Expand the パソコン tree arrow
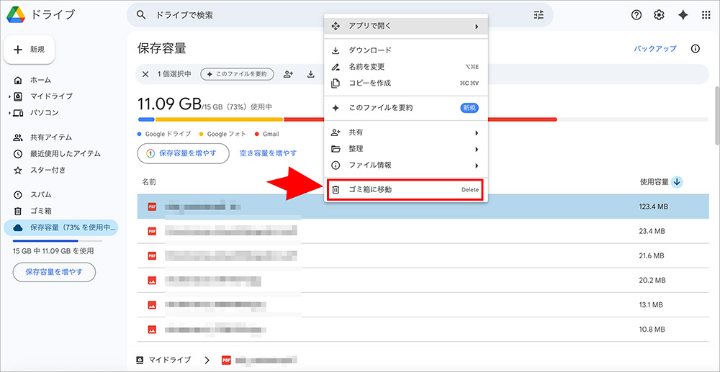The height and width of the screenshot is (372, 720). 9,113
